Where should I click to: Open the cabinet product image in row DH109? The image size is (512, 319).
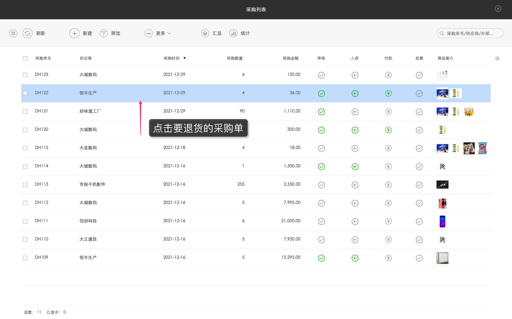click(442, 258)
